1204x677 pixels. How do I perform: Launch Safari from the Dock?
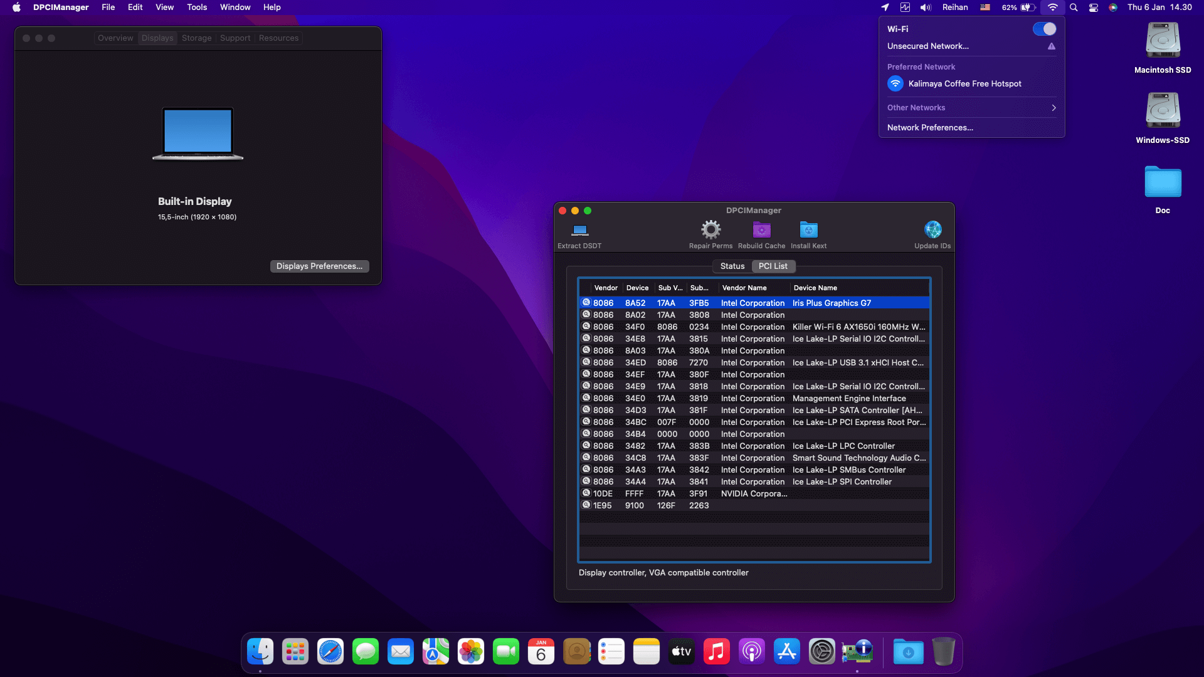tap(330, 652)
